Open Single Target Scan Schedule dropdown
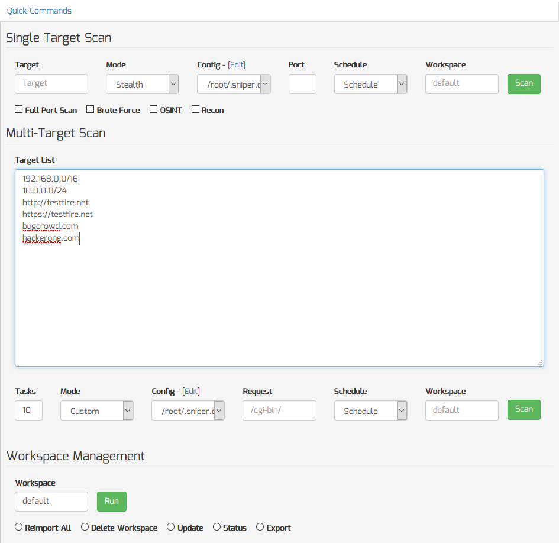The image size is (559, 543). point(370,84)
